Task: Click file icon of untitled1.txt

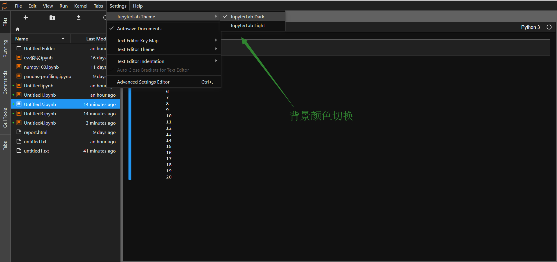Action: tap(19, 151)
